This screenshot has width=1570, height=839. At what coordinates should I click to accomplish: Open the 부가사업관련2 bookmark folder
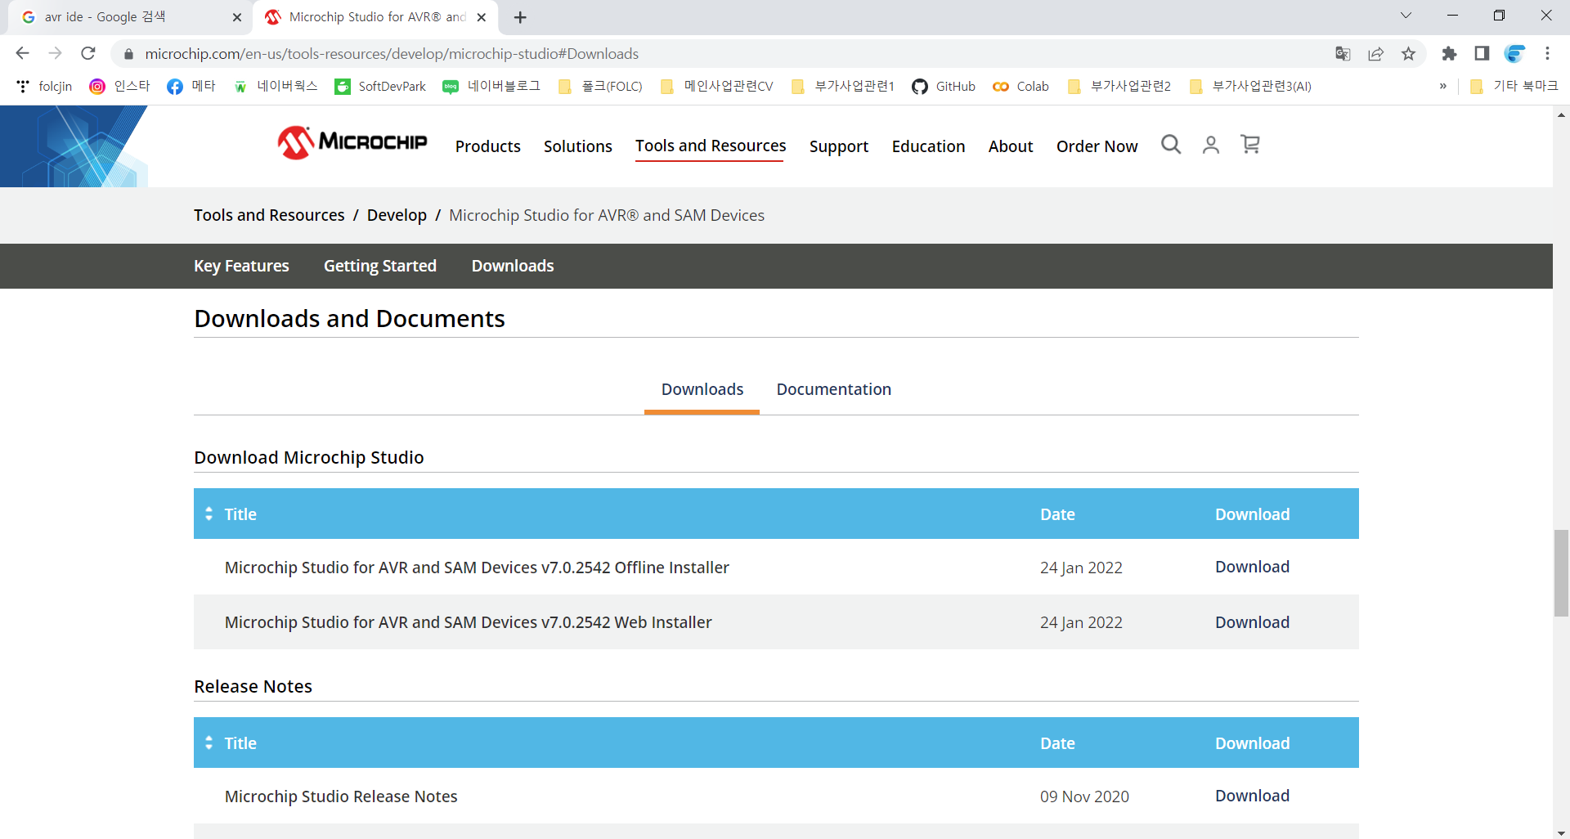coord(1119,86)
